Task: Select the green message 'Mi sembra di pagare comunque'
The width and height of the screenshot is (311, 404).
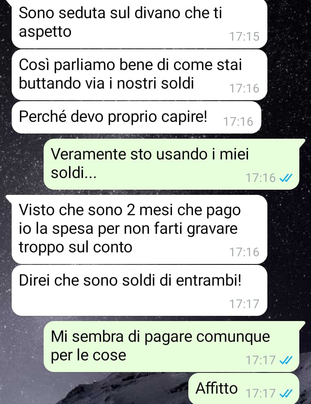Action: click(171, 347)
